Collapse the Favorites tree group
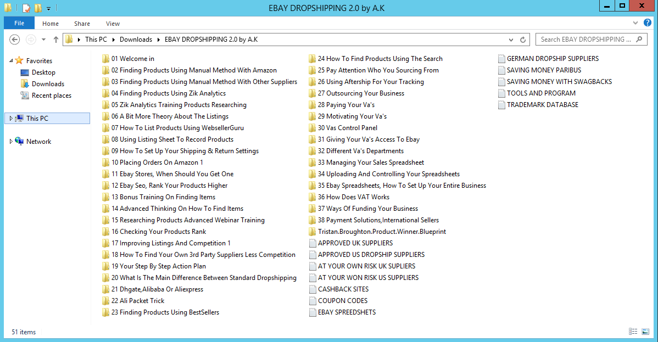The height and width of the screenshot is (342, 658). (11, 61)
